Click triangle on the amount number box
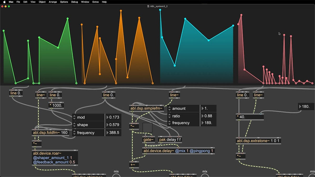315x177 pixels. [202, 109]
